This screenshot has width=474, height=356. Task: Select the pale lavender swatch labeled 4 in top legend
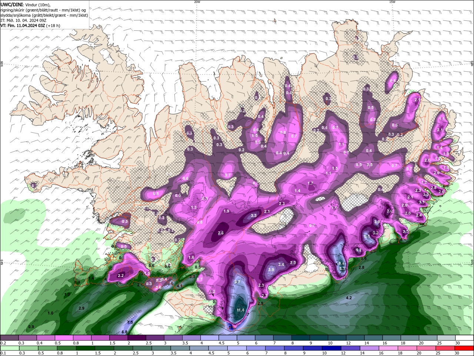(210, 338)
